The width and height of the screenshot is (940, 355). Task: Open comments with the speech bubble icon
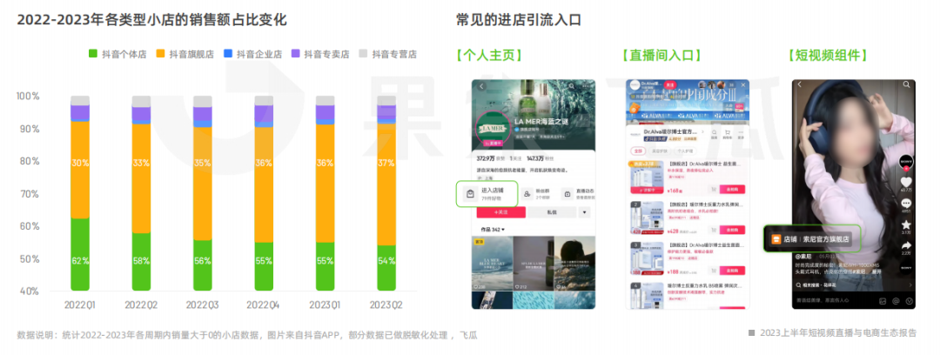906,204
